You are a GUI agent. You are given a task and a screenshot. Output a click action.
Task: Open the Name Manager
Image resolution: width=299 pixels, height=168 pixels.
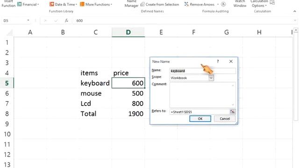(131, 4)
